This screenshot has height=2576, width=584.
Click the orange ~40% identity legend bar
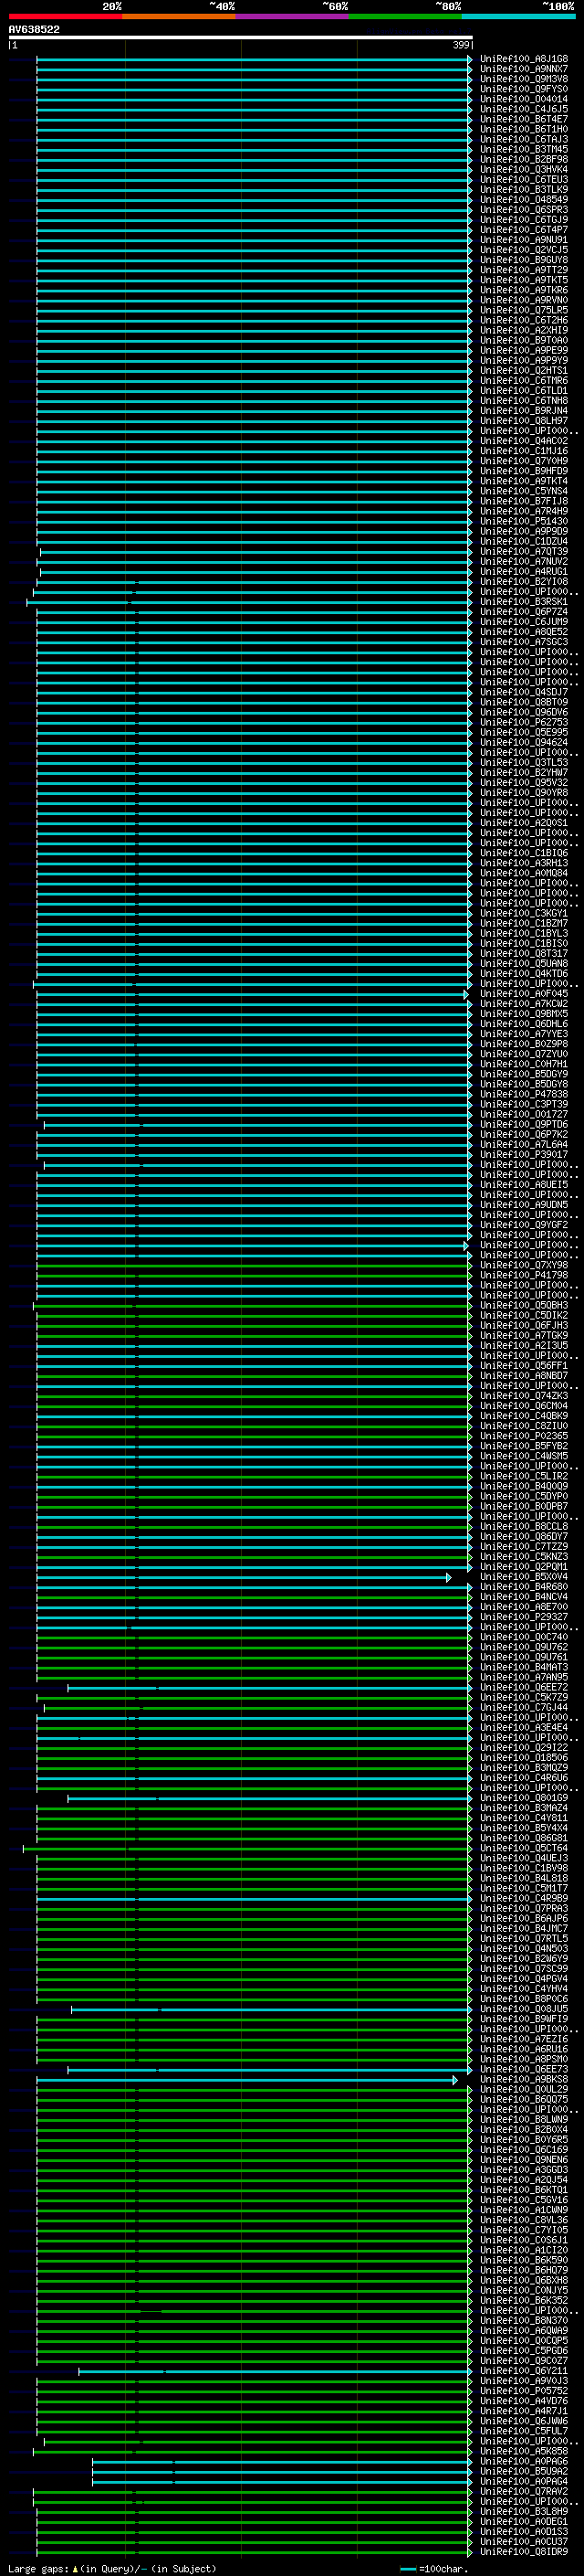(x=179, y=16)
